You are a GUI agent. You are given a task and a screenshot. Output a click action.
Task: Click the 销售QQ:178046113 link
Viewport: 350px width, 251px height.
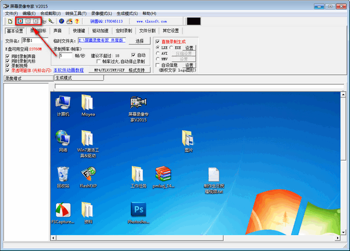click(x=107, y=22)
